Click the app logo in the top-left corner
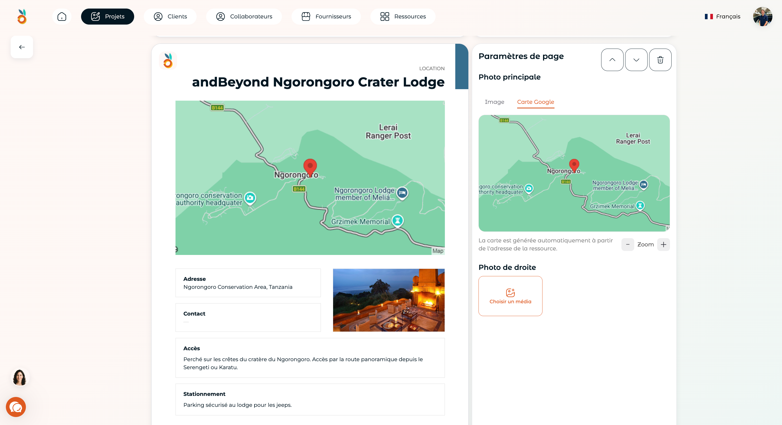This screenshot has width=782, height=425. [x=22, y=16]
